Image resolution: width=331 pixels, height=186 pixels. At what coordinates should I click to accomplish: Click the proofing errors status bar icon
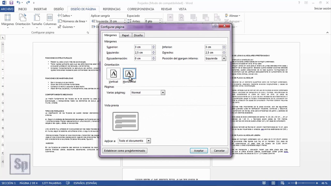(x=68, y=183)
